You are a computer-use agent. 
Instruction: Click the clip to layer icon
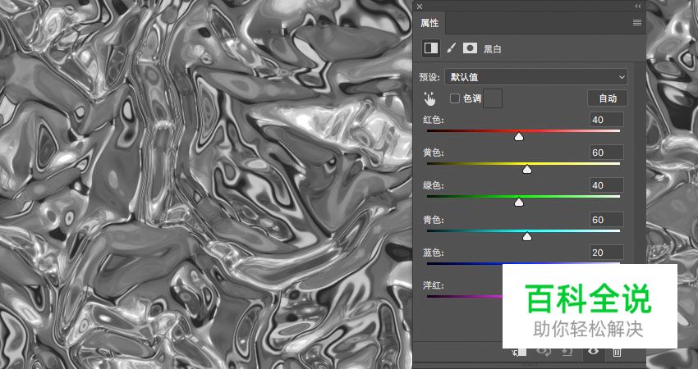519,352
